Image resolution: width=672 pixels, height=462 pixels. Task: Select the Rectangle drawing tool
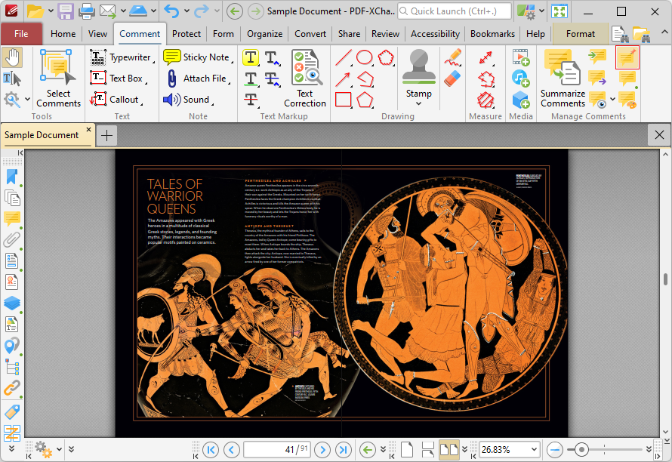[x=344, y=100]
